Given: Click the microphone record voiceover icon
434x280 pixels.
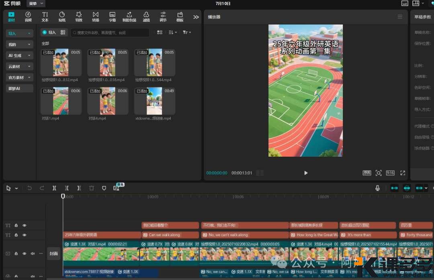Looking at the screenshot, I should coord(378,188).
